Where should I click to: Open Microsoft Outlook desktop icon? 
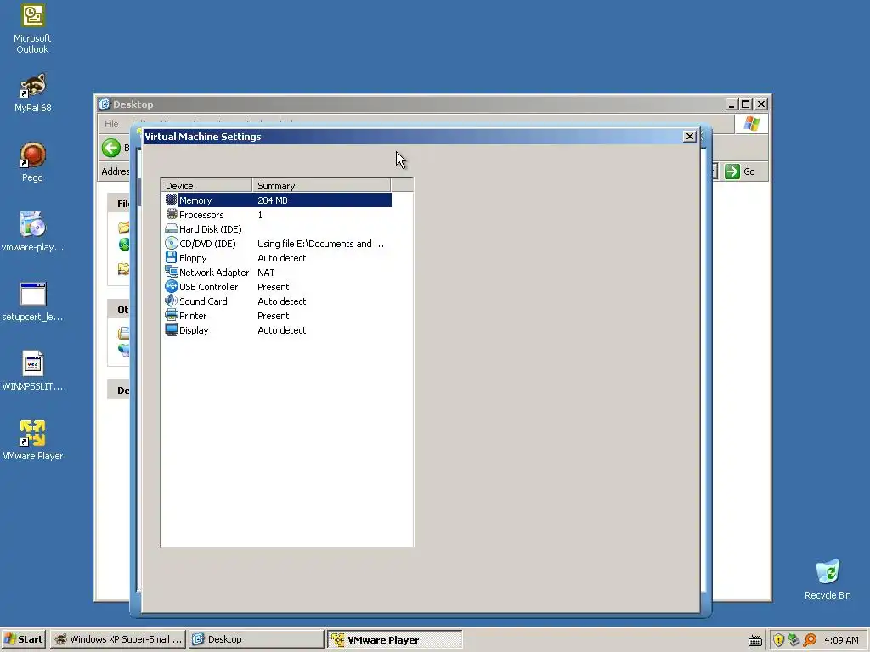(x=32, y=16)
